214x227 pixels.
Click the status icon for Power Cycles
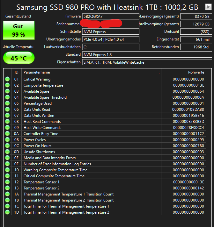coord(7,139)
